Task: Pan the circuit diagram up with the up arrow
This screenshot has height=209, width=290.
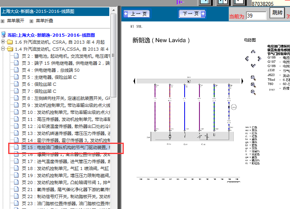Action: pyautogui.click(x=253, y=51)
